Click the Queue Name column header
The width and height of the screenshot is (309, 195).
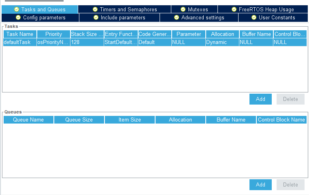(x=28, y=120)
